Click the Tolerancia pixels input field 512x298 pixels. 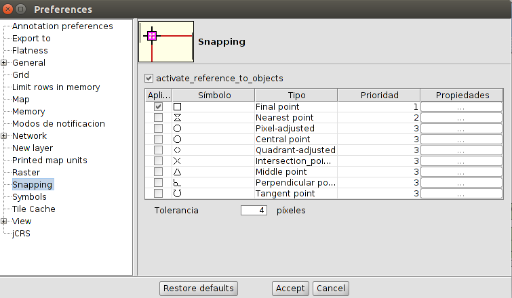[x=254, y=211]
